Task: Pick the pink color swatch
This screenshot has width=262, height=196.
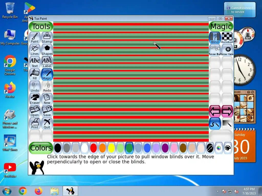Action: tap(174, 148)
